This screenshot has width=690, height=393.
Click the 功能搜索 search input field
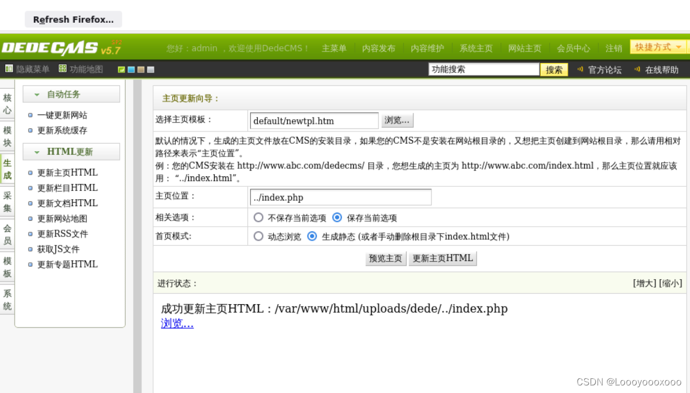pyautogui.click(x=484, y=69)
